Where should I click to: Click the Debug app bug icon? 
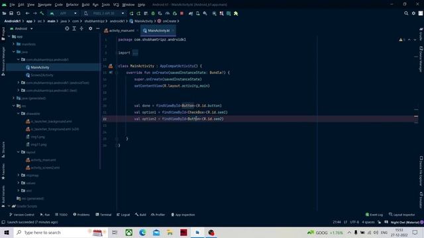pos(153,13)
